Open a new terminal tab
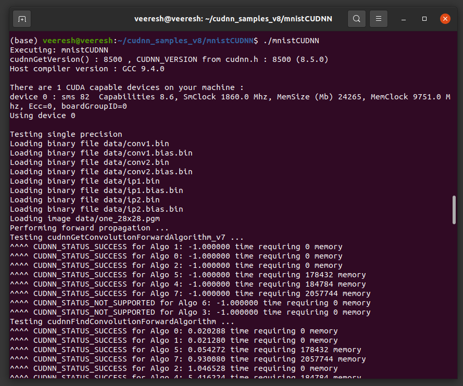The image size is (463, 386). pos(22,19)
